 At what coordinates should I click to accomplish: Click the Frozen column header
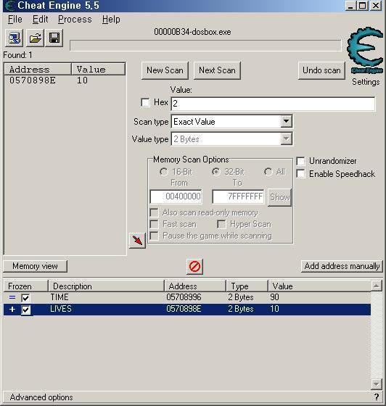pos(26,286)
